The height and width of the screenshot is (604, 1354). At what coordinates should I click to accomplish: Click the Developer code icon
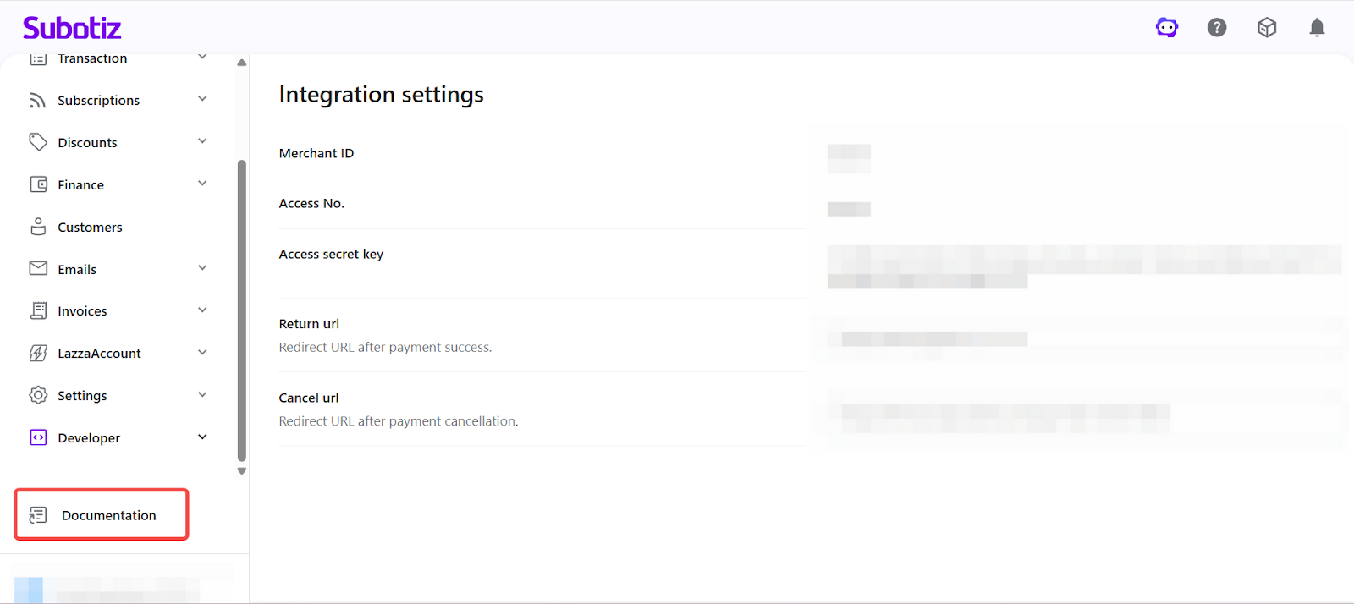(38, 437)
